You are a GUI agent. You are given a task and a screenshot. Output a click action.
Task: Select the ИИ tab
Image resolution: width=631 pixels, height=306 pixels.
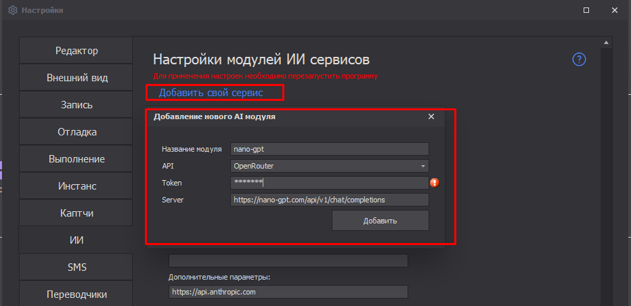click(76, 240)
